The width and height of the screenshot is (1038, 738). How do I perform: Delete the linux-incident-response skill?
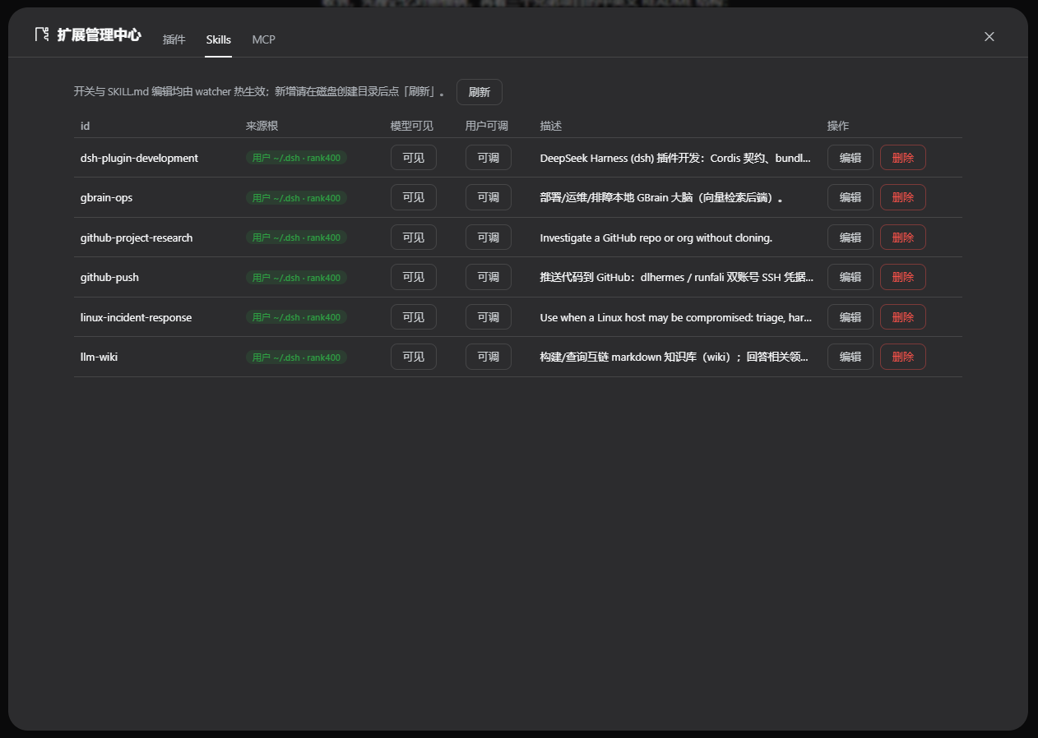903,317
